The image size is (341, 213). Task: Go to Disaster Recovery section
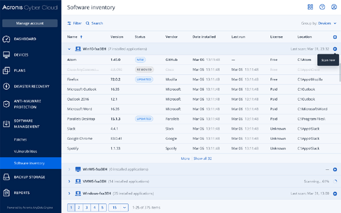32,86
